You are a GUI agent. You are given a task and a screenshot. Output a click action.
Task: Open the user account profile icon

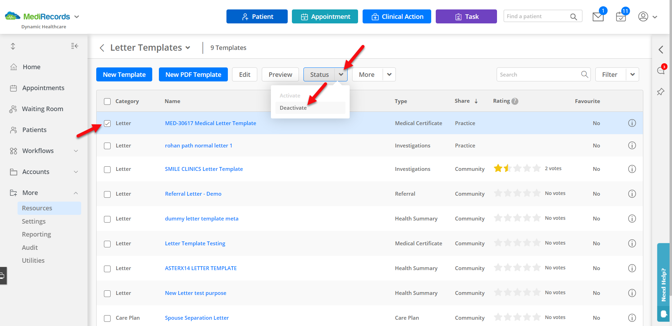643,16
